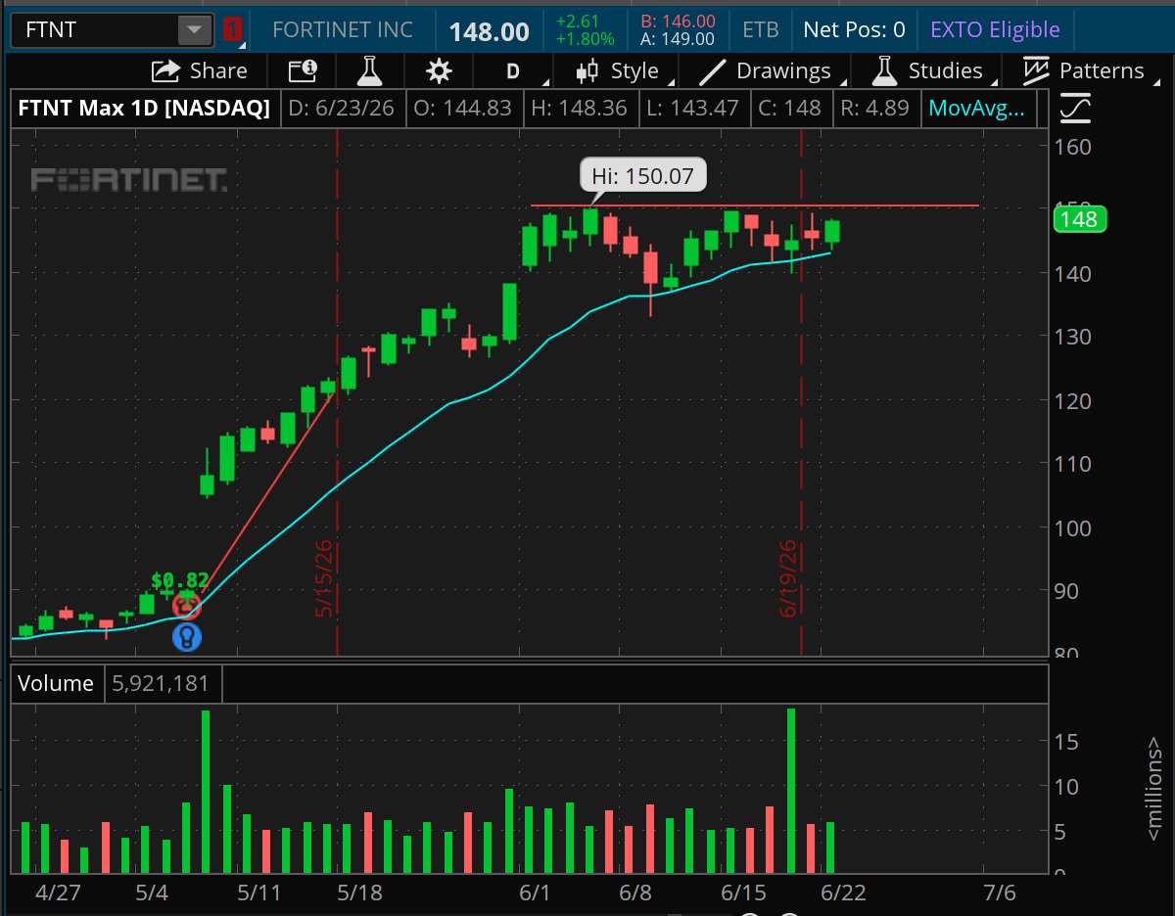Click the B: 146.00 bid price

point(678,22)
